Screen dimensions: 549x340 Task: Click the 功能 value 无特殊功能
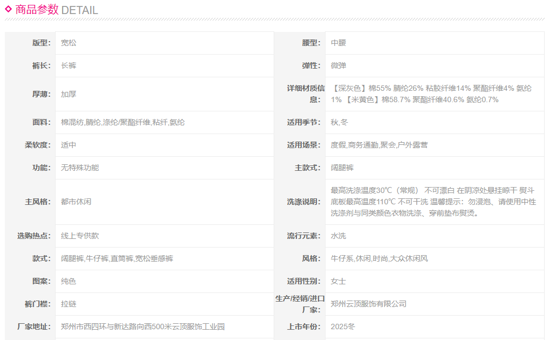[80, 168]
